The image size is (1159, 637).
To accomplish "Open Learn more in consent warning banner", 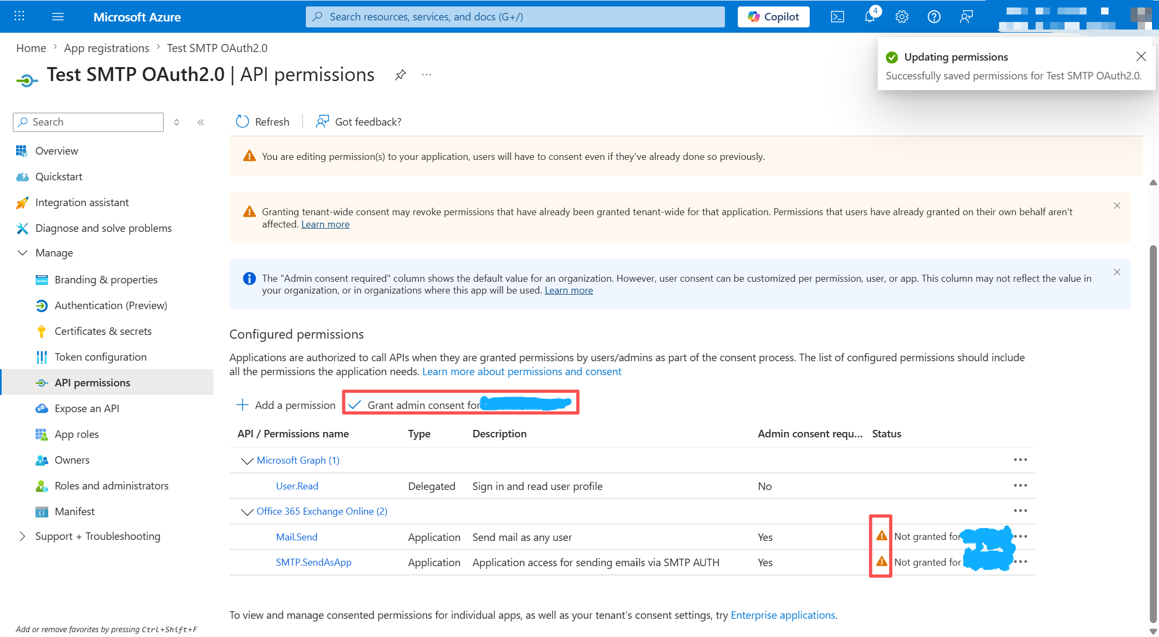I will 325,224.
